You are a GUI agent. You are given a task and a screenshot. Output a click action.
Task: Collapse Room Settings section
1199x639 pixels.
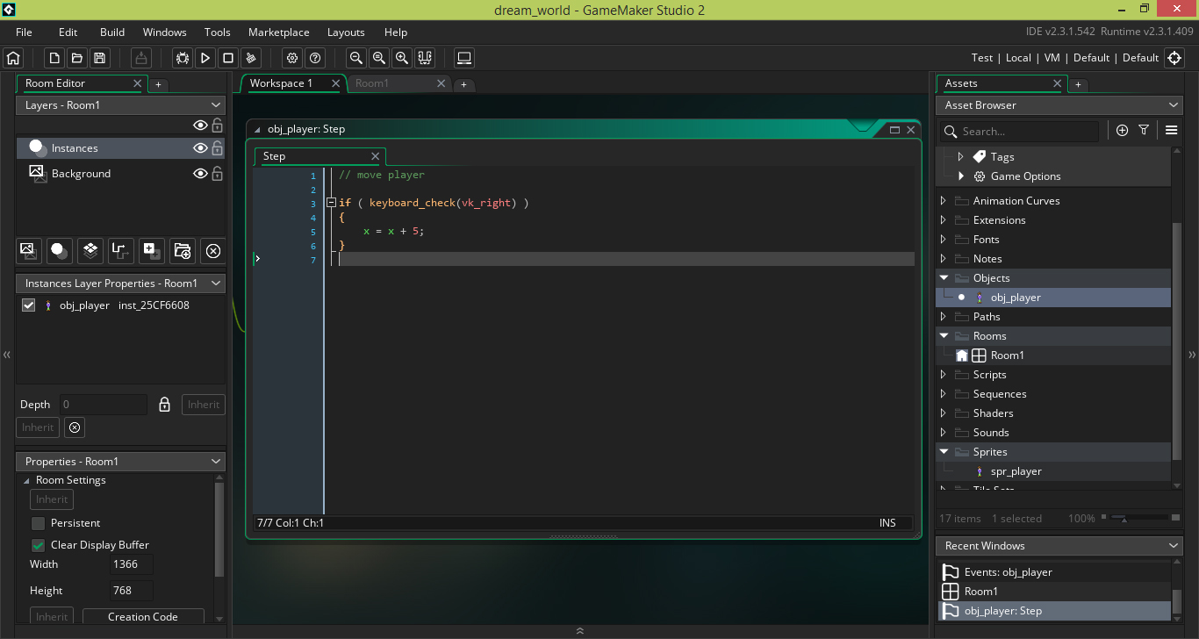[x=26, y=481]
